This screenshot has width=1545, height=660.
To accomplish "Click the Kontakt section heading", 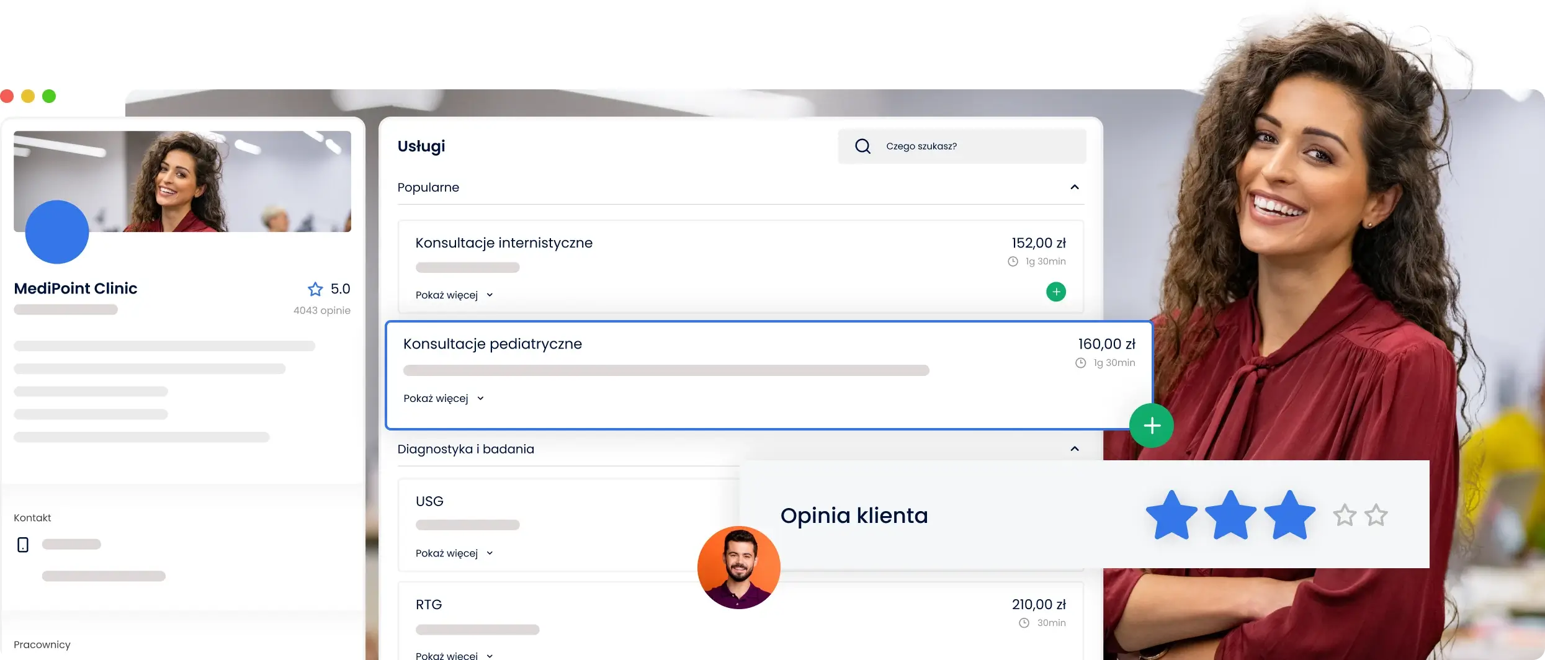I will (32, 518).
